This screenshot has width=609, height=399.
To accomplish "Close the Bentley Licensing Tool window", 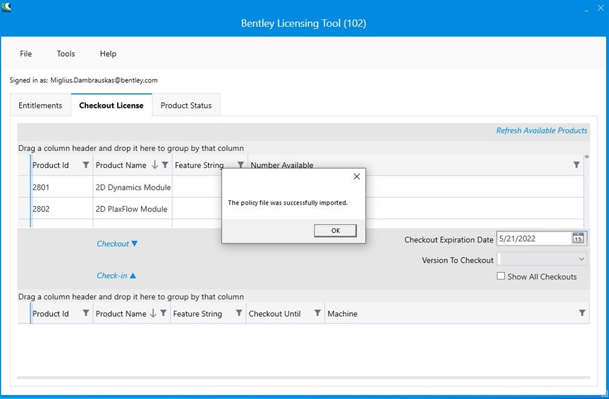I will (601, 8).
